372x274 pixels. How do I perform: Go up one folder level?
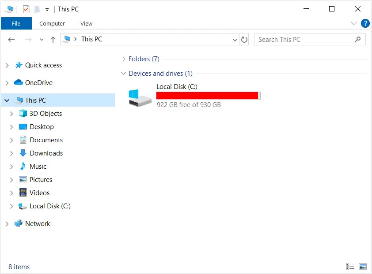[x=53, y=40]
